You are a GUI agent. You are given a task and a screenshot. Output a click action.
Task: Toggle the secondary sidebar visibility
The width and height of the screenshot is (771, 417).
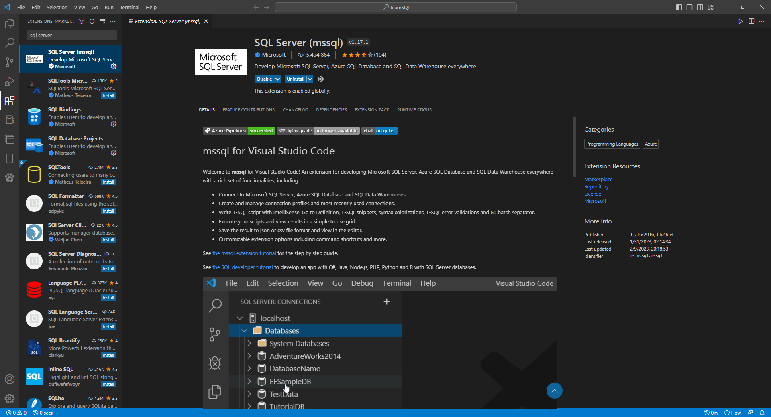click(x=700, y=7)
